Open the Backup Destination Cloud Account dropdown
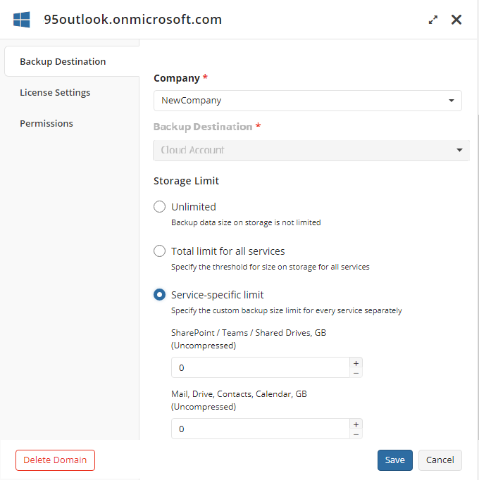The width and height of the screenshot is (479, 480). tap(311, 150)
